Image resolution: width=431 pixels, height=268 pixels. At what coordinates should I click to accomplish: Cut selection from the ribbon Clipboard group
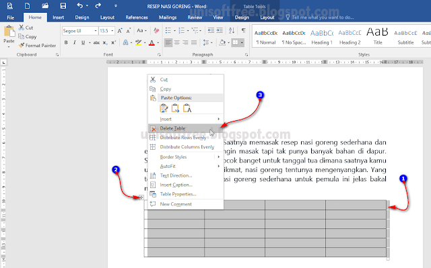coord(26,28)
